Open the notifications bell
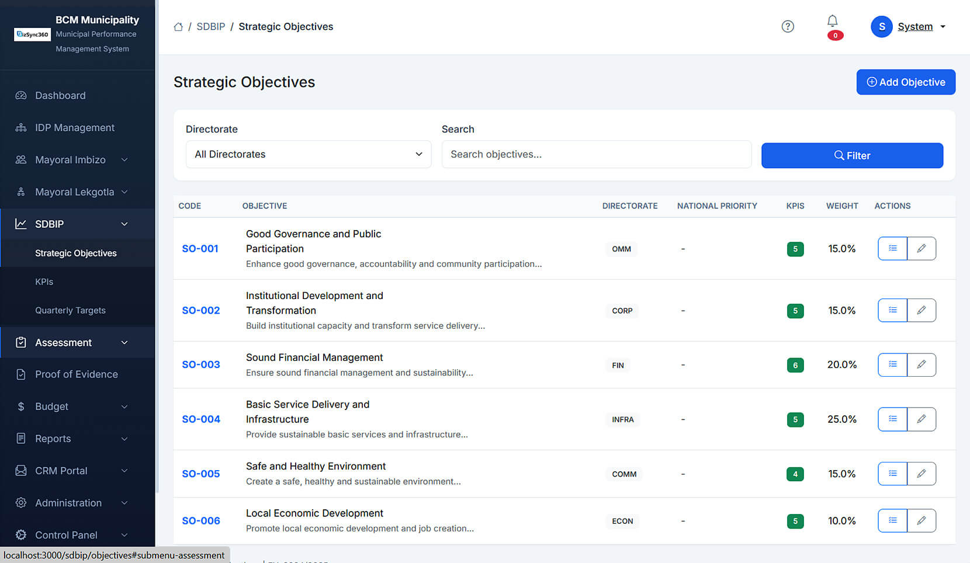 coord(832,22)
